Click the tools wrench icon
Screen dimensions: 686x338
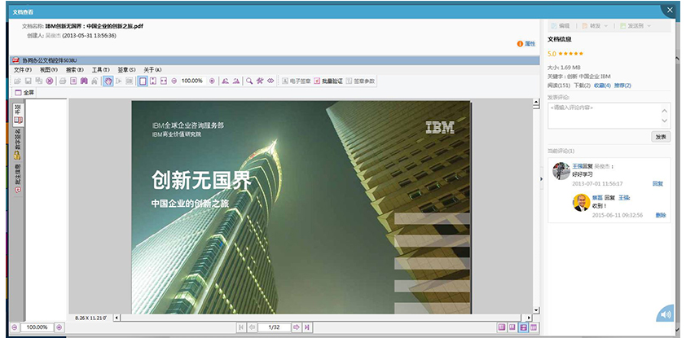tap(260, 81)
